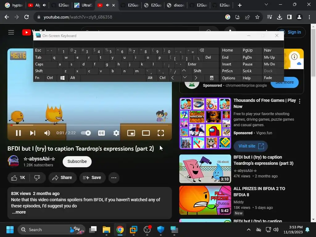Click the video progress bar
Viewport: 316px width, 237px height.
[89, 125]
